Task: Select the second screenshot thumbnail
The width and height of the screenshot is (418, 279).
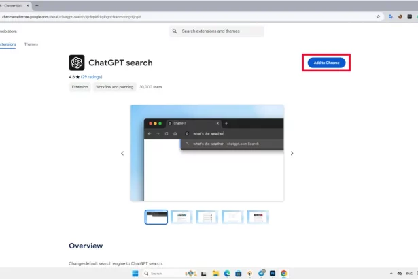Action: tap(181, 217)
